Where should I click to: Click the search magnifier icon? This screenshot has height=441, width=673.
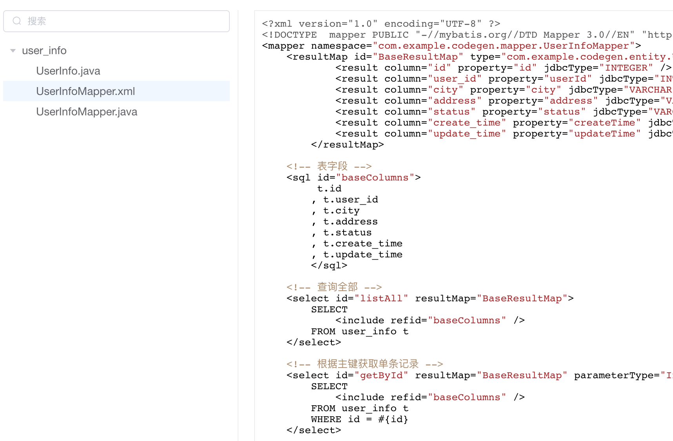click(x=17, y=21)
